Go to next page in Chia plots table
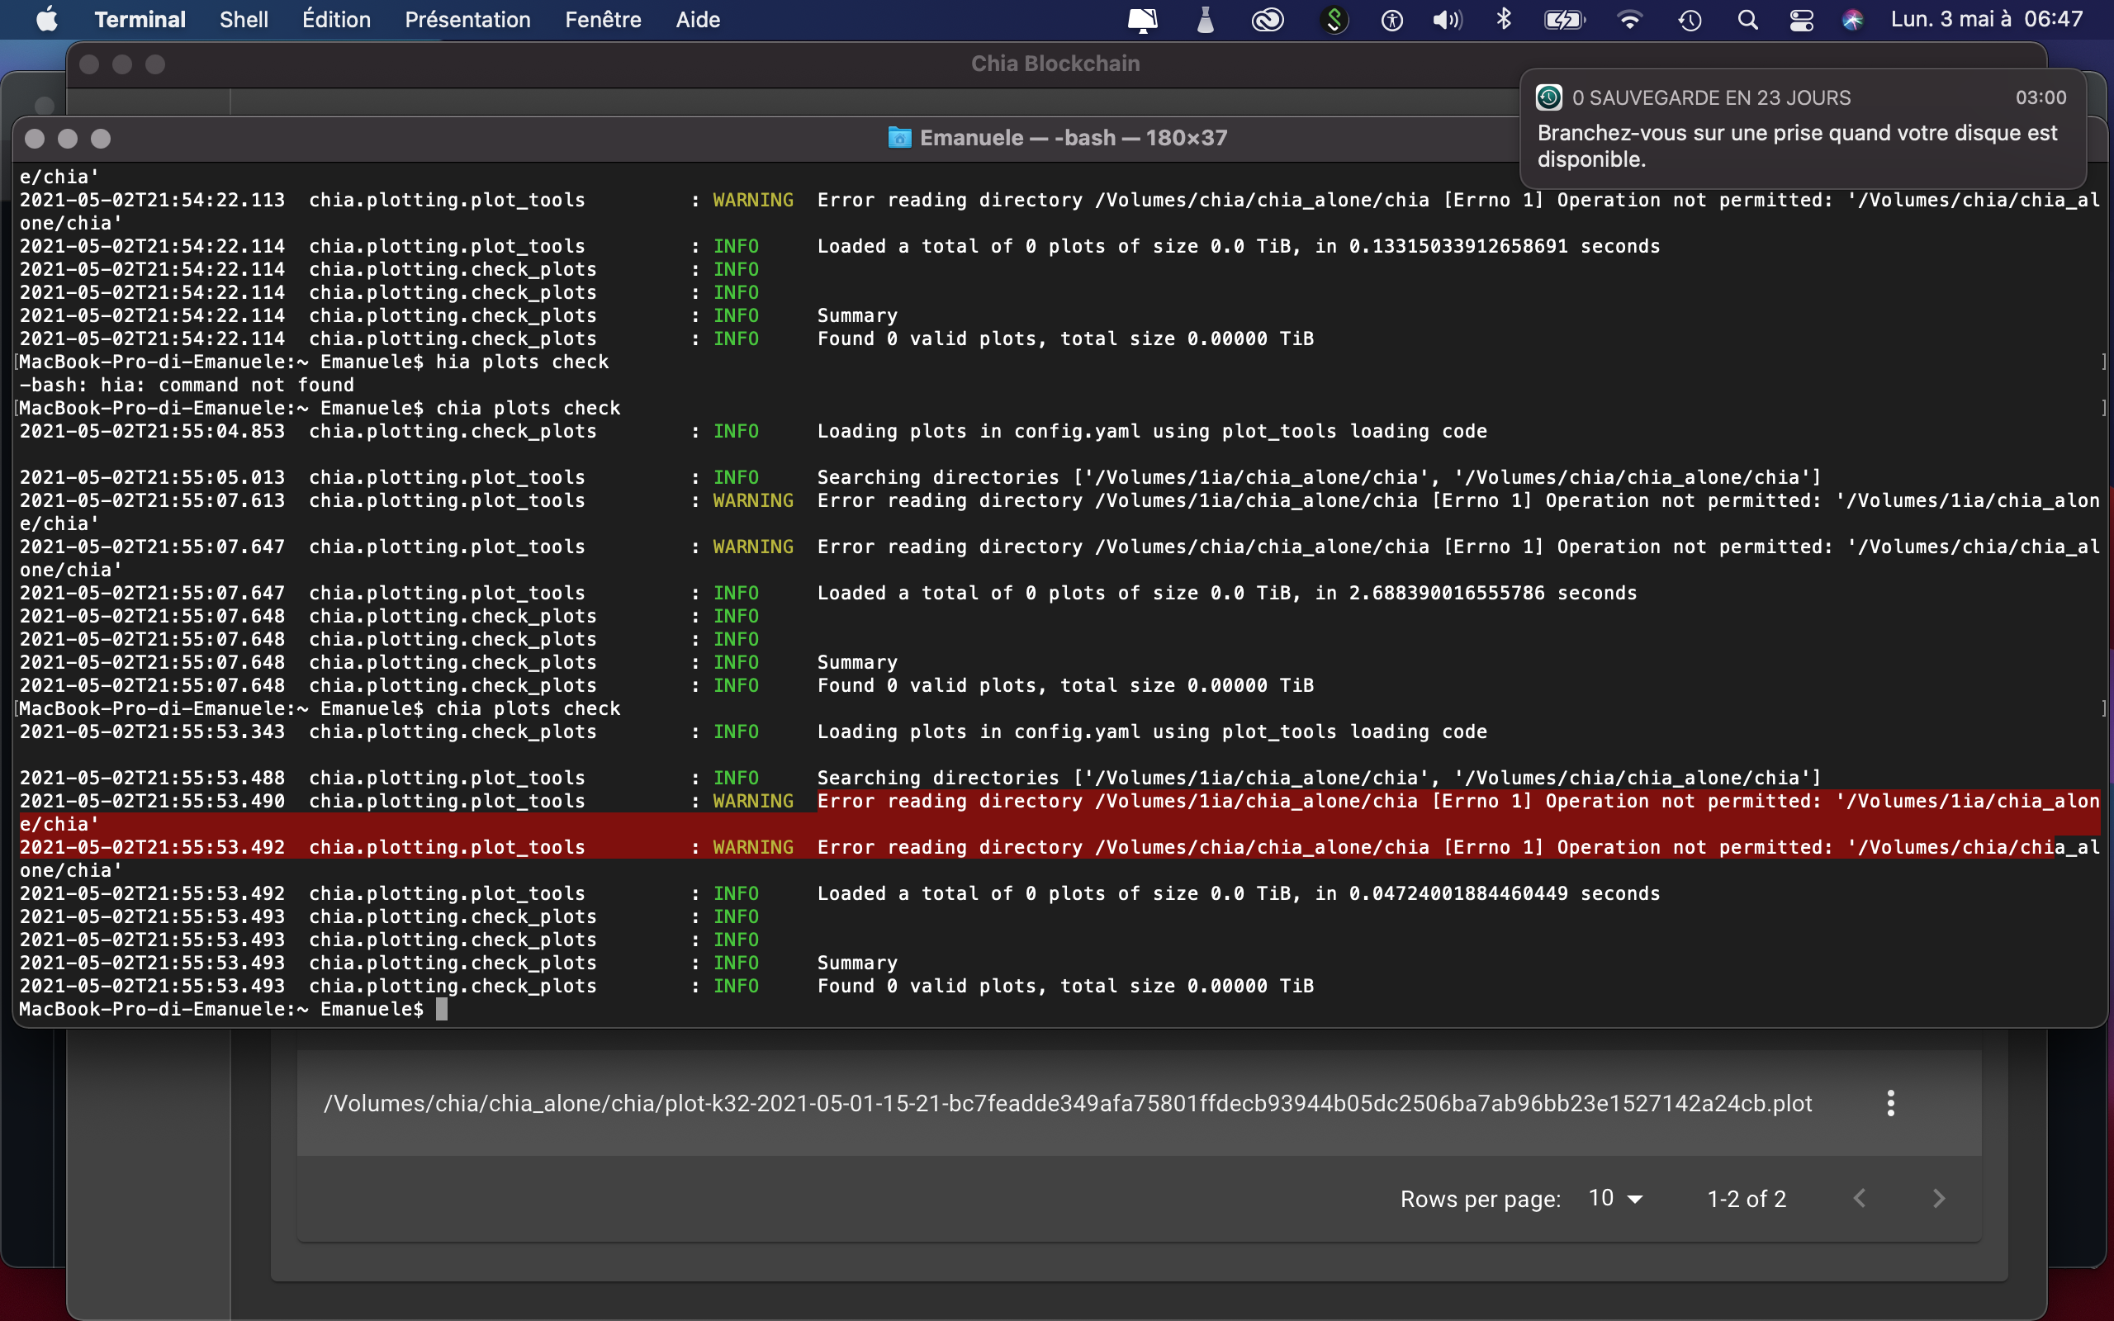 coord(1938,1199)
